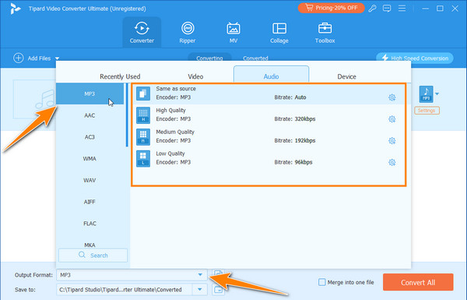Screen dimensions: 467x300
Task: Select AC3 in the format list
Action: pyautogui.click(x=90, y=137)
